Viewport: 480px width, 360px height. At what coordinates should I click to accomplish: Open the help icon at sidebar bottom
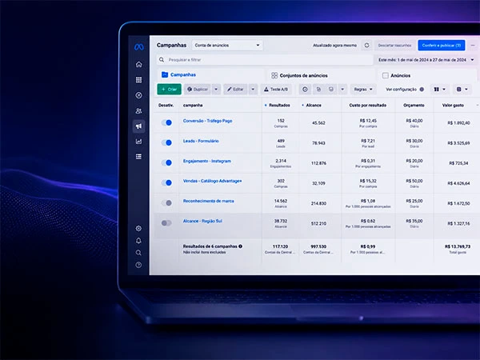(138, 265)
